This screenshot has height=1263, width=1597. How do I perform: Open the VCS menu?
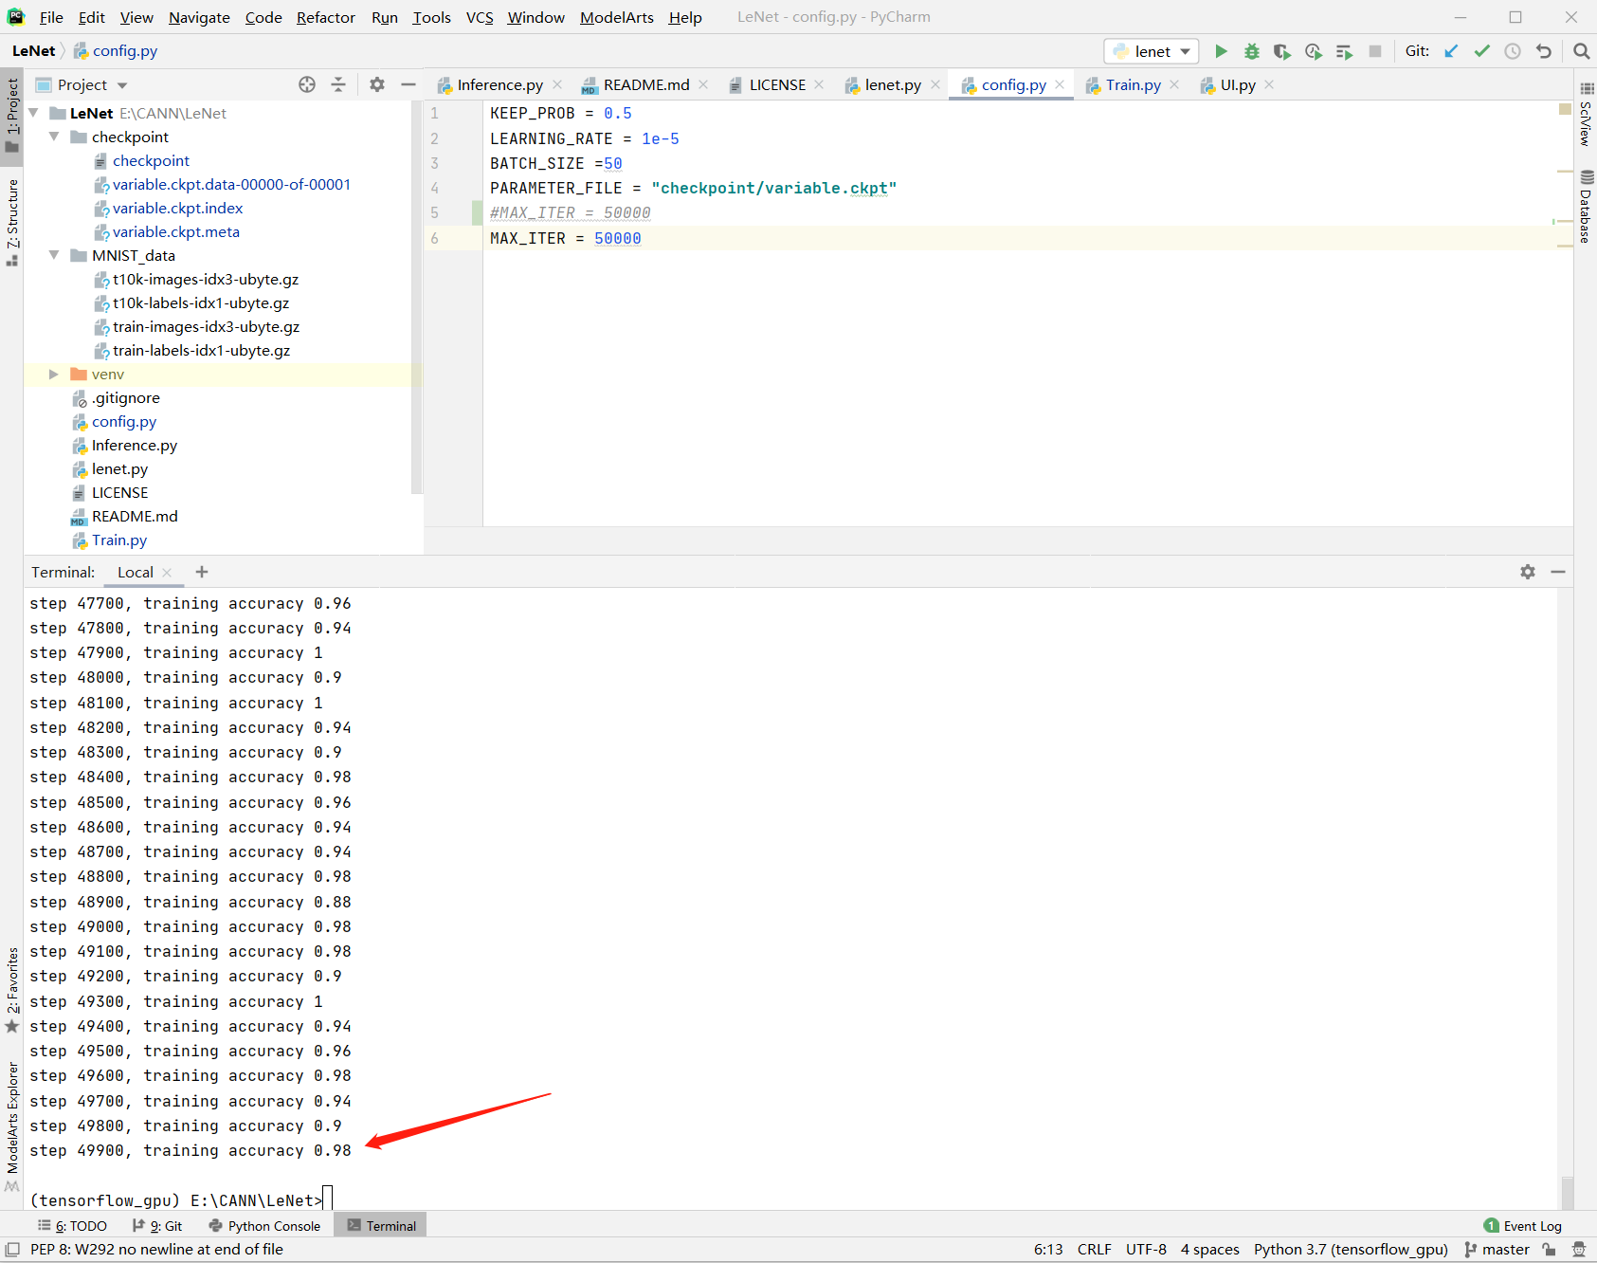(x=480, y=17)
